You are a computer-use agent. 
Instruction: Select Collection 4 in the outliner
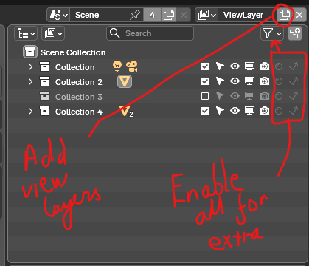(79, 112)
